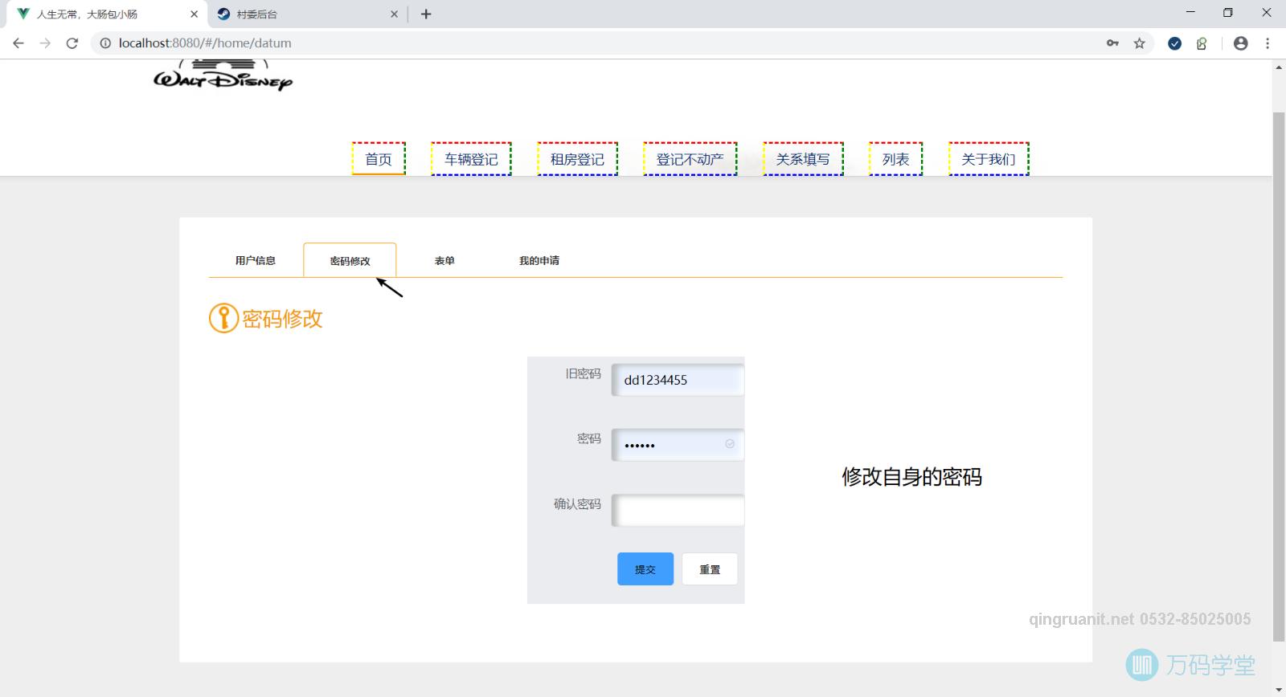Open the 列表 nav item

(895, 159)
